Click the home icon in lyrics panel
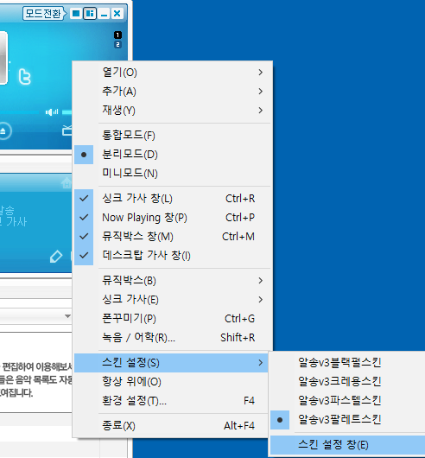This screenshot has height=458, width=425. pos(67,183)
